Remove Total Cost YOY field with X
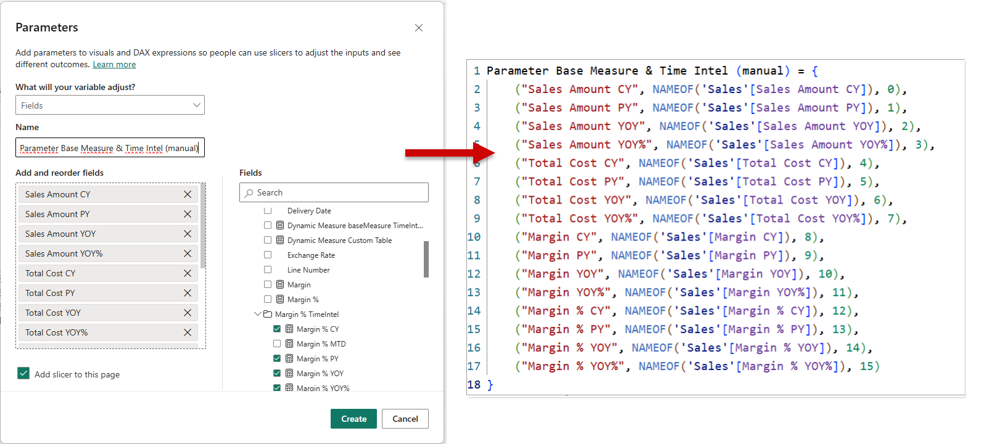987x444 pixels. click(188, 313)
